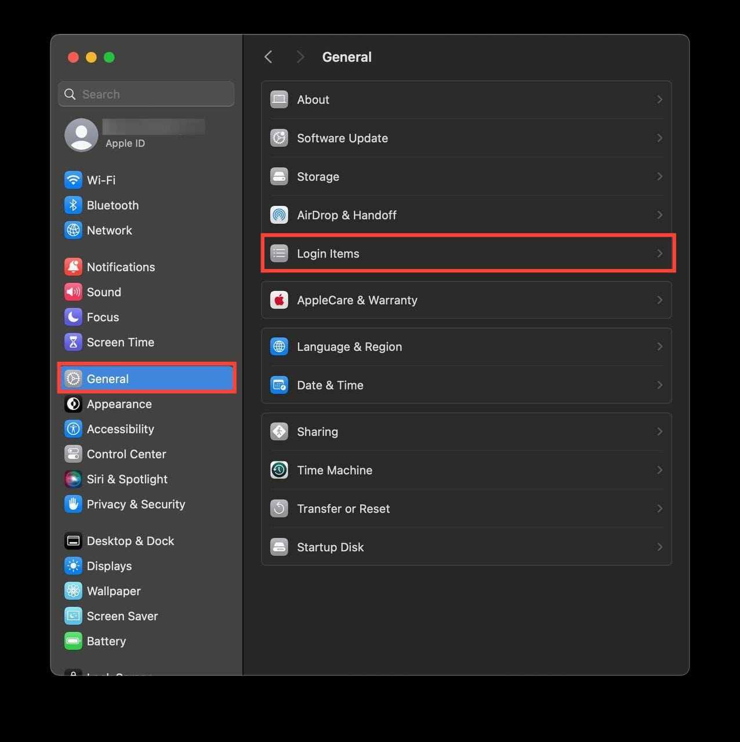Screen dimensions: 740x742
Task: Open the Startup Disk settings row
Action: tap(467, 547)
